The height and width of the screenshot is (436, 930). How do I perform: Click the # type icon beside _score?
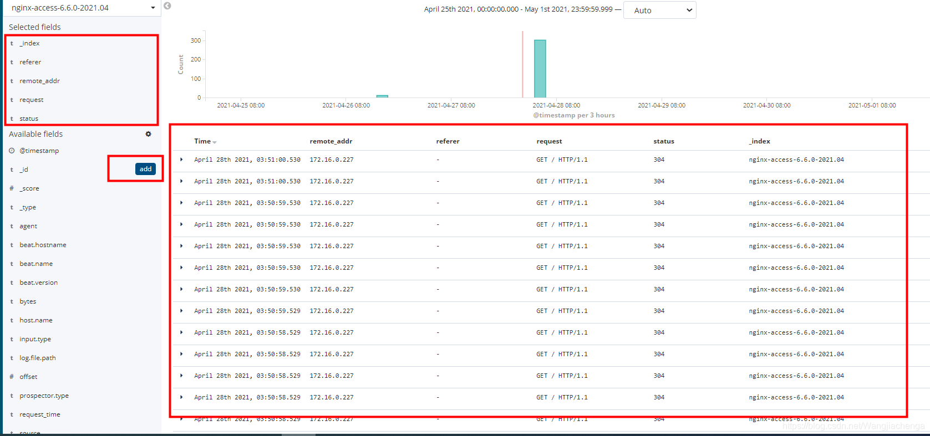[x=12, y=188]
